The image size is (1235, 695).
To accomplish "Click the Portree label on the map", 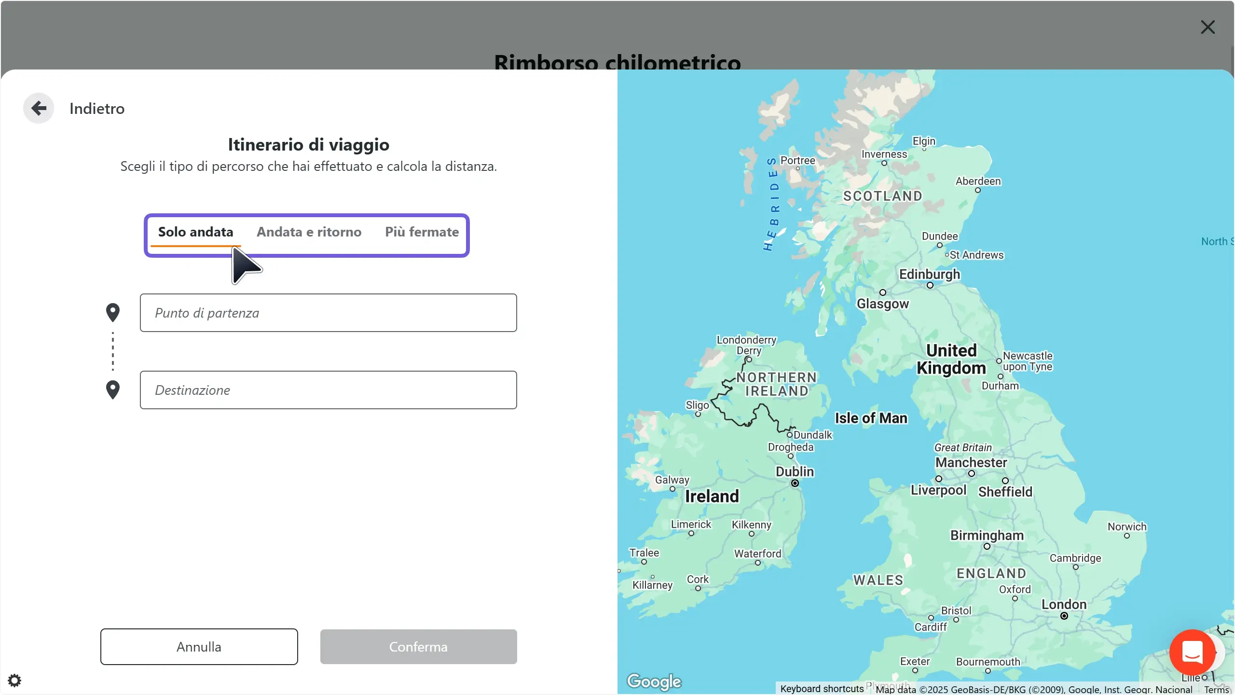I will pos(797,160).
